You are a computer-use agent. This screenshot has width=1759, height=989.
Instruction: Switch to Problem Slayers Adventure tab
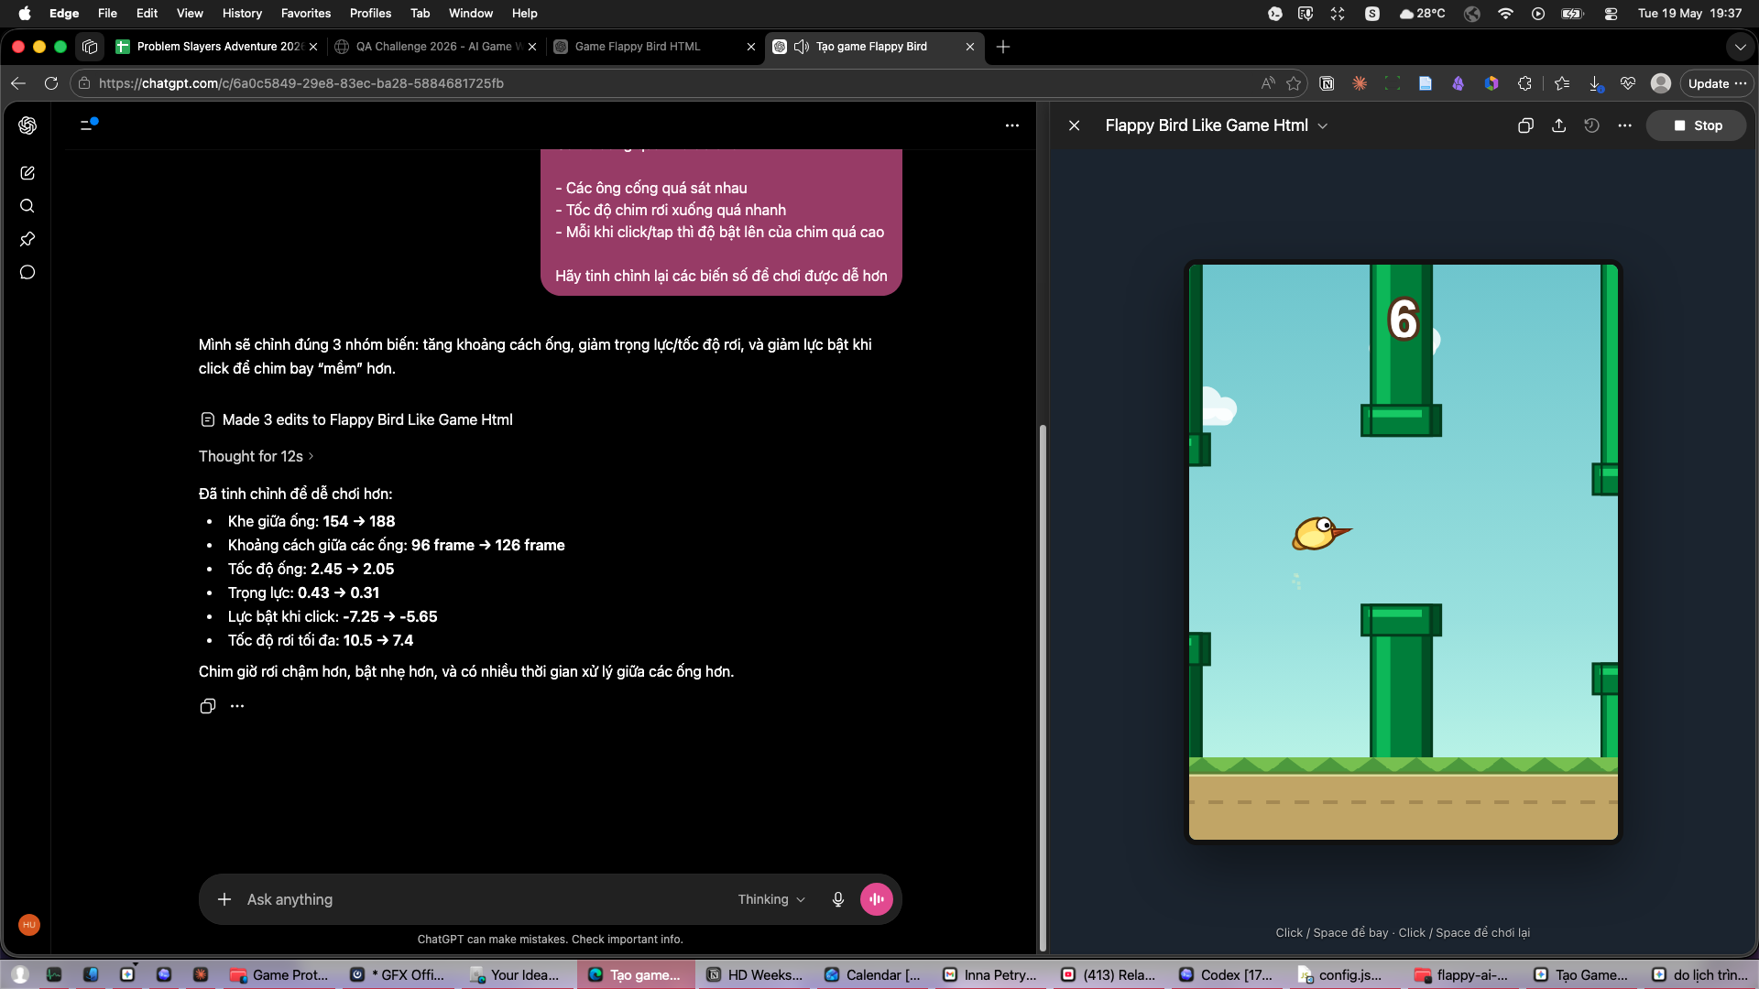pyautogui.click(x=216, y=47)
